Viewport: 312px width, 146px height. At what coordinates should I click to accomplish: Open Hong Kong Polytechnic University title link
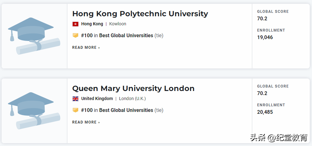(140, 14)
